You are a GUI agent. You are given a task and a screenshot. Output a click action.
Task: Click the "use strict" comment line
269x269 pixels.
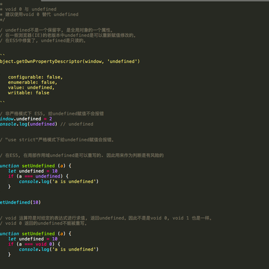[57, 140]
